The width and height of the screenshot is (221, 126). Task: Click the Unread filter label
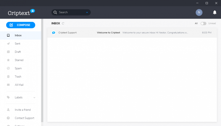pos(212,23)
